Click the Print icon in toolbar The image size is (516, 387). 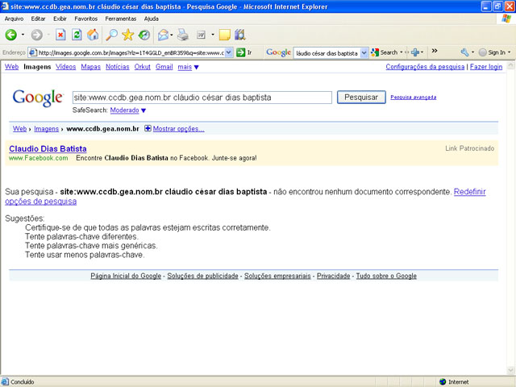pos(183,35)
